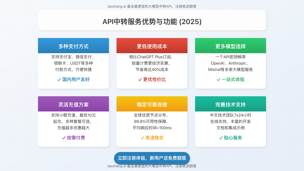This screenshot has height=171, width=304.
Task: Click the 贴心服务 label
Action: click(233, 138)
